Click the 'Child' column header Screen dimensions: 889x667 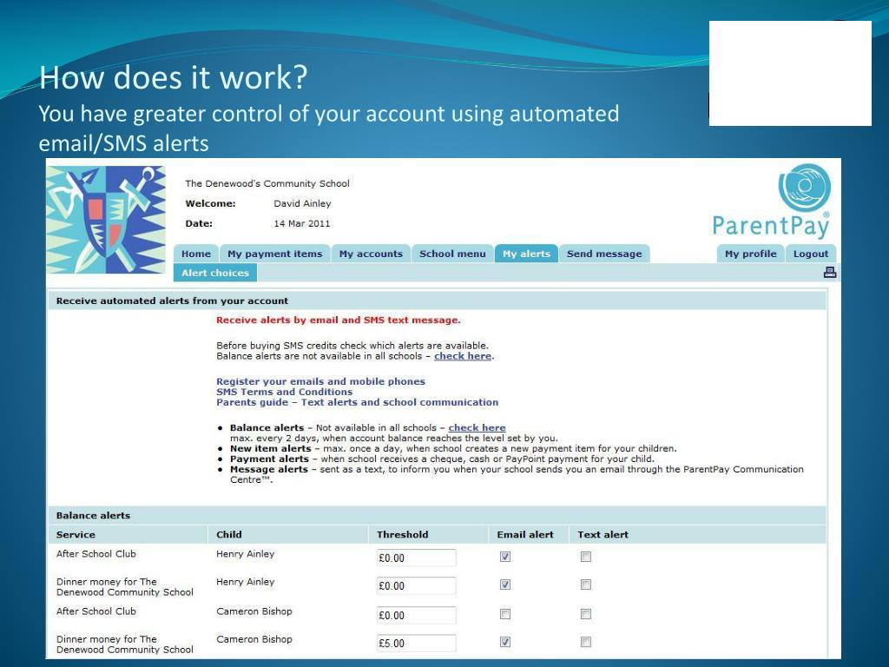(229, 534)
